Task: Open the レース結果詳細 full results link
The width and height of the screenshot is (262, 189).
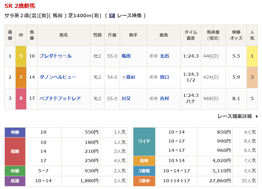Action: click(234, 116)
